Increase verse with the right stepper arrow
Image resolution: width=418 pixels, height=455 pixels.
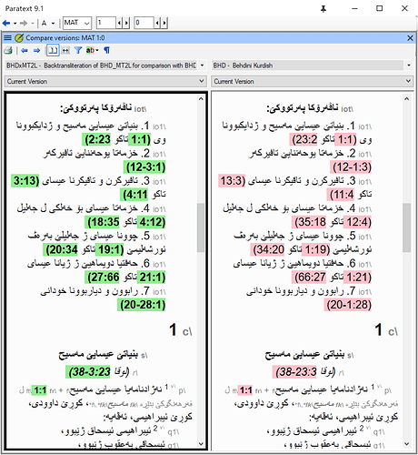pos(164,23)
